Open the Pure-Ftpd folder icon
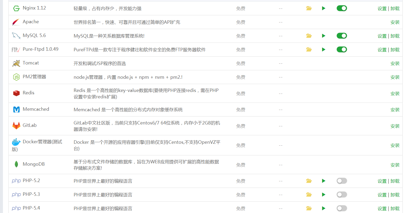Image resolution: width=408 pixels, height=213 pixels. 309,50
